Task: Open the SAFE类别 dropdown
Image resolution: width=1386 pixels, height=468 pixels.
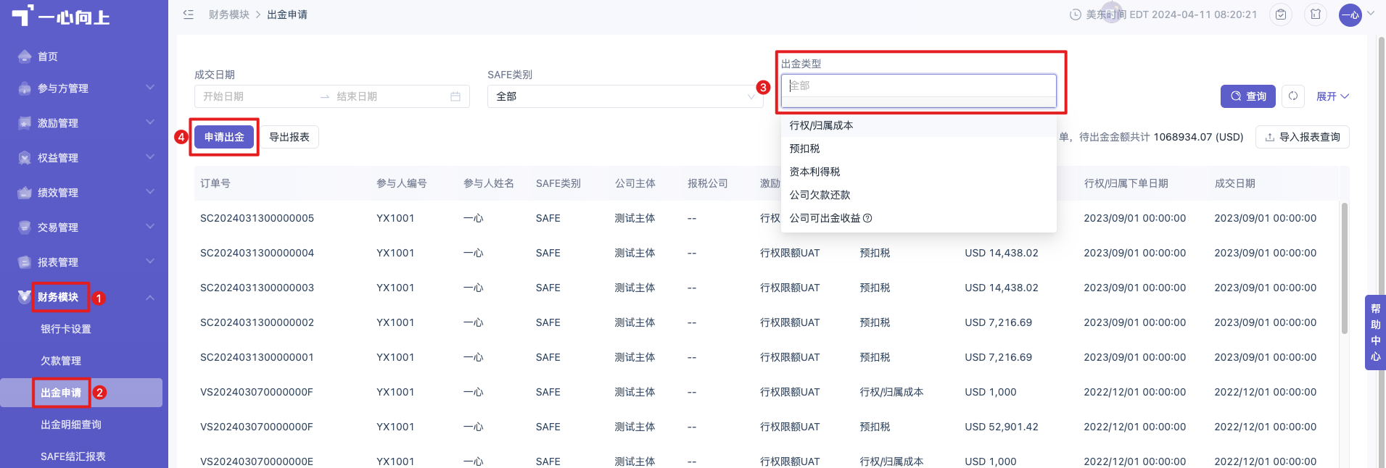Action: point(624,96)
